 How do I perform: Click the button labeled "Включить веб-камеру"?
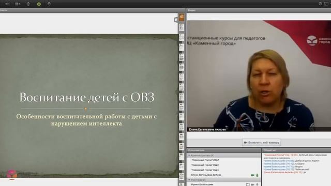(261, 143)
